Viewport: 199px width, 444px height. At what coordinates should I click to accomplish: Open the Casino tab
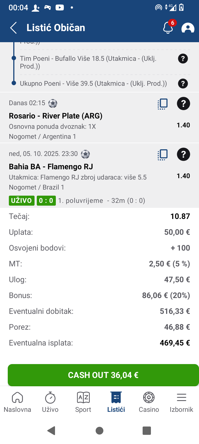click(x=149, y=402)
